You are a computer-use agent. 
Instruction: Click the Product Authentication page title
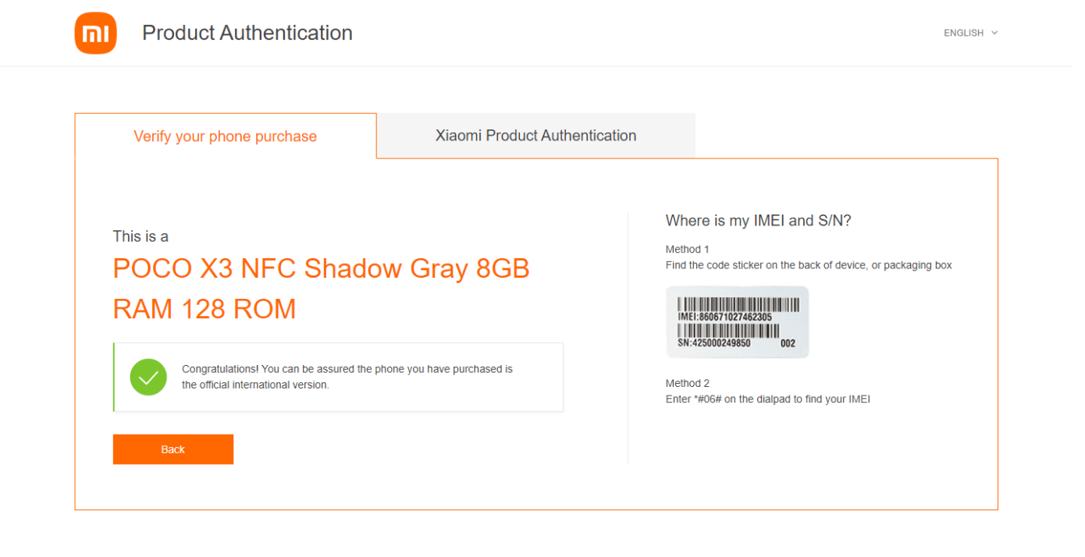[x=247, y=33]
